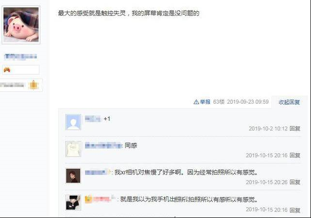
Task: Click the white avatar of the 同感 commenter
Action: 73,149
